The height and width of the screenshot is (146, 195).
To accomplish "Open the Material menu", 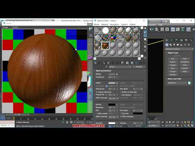I will pos(105,24).
